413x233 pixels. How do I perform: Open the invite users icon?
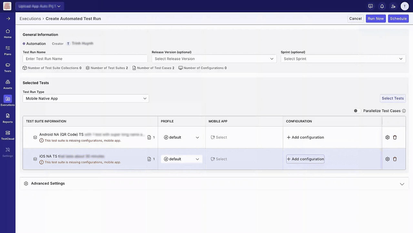[x=393, y=6]
